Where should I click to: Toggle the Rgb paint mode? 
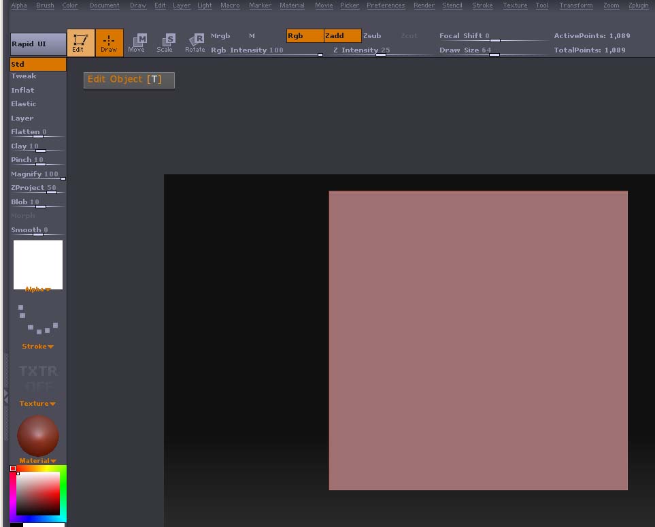305,36
